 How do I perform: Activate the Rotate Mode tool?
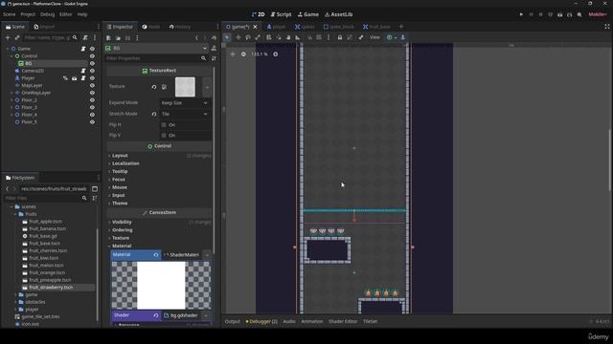pyautogui.click(x=248, y=37)
